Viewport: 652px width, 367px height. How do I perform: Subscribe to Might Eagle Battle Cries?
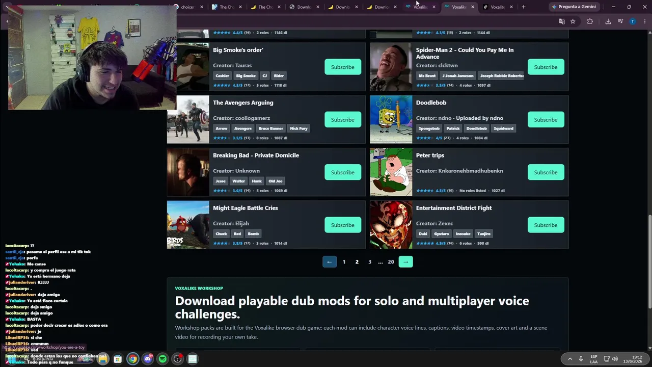(343, 225)
